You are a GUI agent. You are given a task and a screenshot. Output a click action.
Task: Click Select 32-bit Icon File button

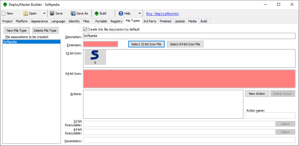pyautogui.click(x=146, y=44)
